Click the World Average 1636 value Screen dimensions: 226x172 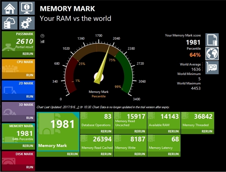[x=196, y=69]
